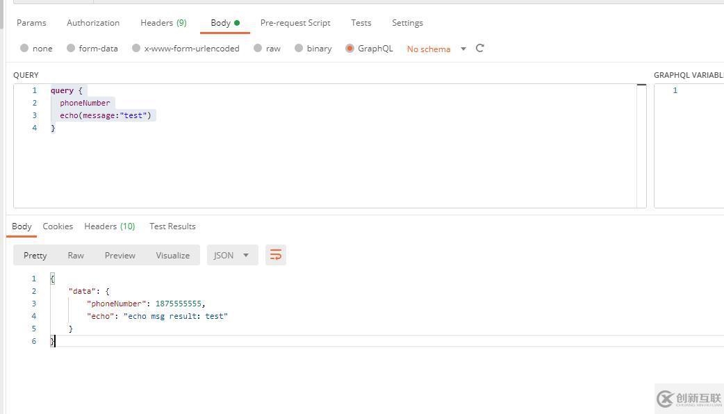Click the GRAPHQL VARIABLES section label
724x414 pixels.
[689, 75]
